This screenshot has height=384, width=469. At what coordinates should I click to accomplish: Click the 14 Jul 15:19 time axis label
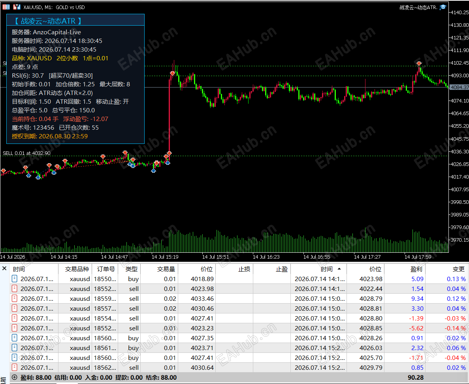[165, 257]
